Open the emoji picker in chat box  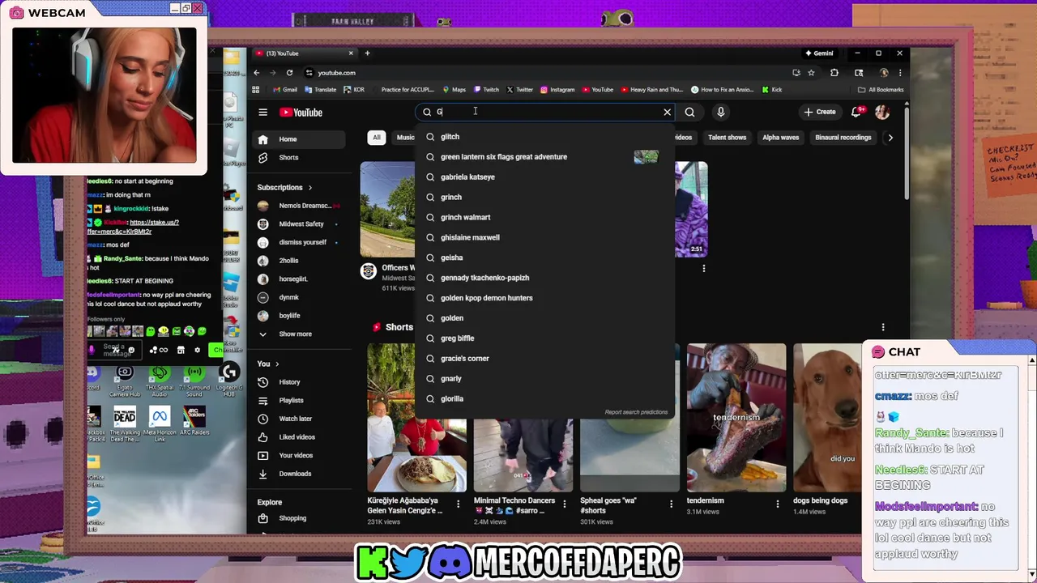pos(131,350)
